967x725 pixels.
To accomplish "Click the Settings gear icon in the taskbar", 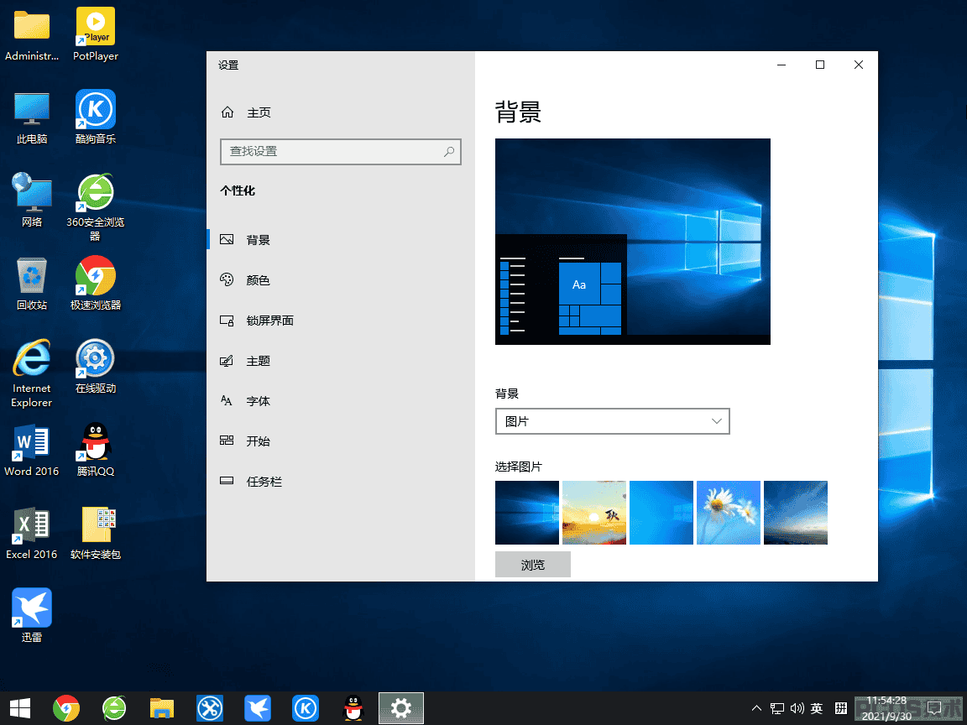I will (401, 708).
